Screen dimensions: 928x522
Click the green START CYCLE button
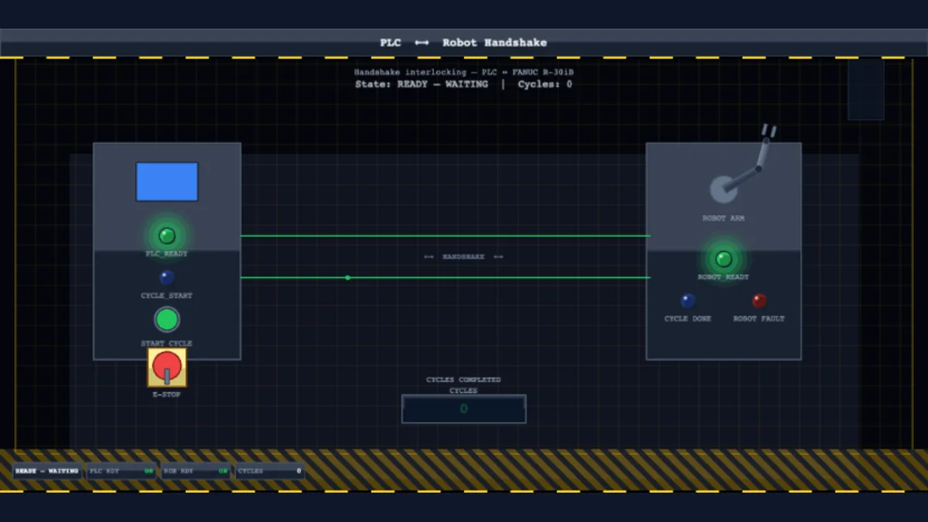click(x=167, y=319)
